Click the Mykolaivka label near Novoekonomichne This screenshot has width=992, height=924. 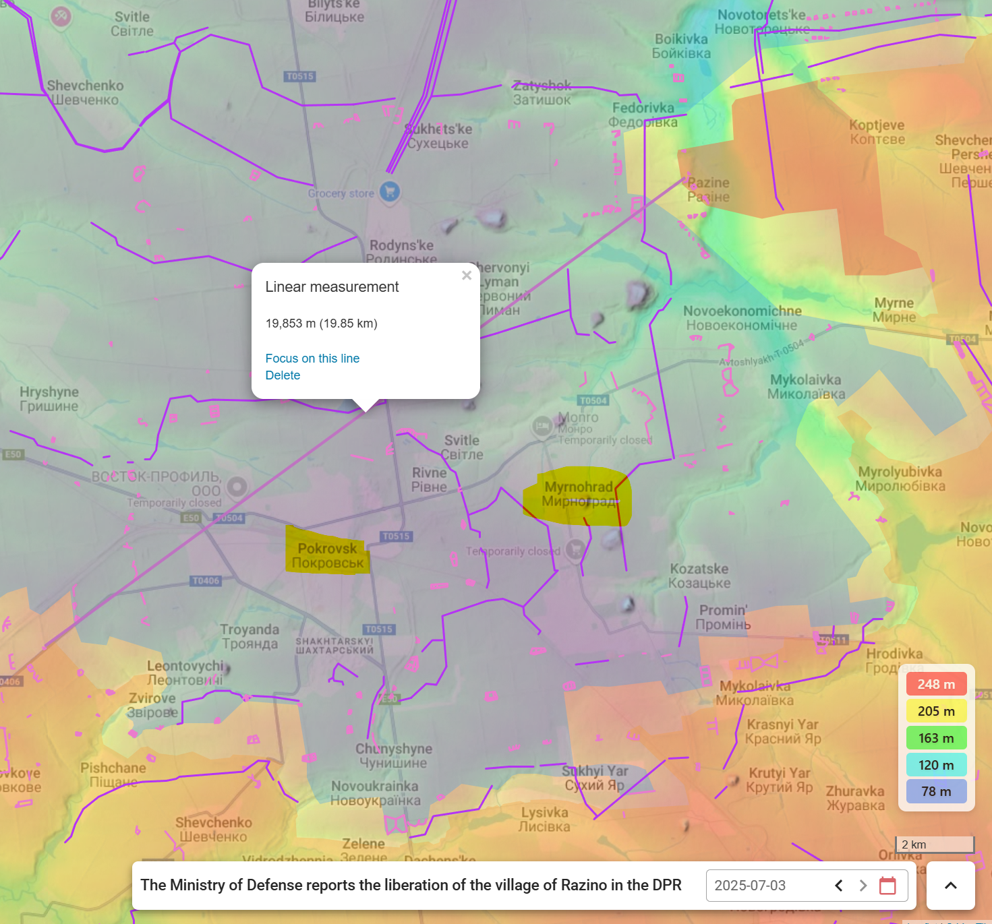[806, 387]
